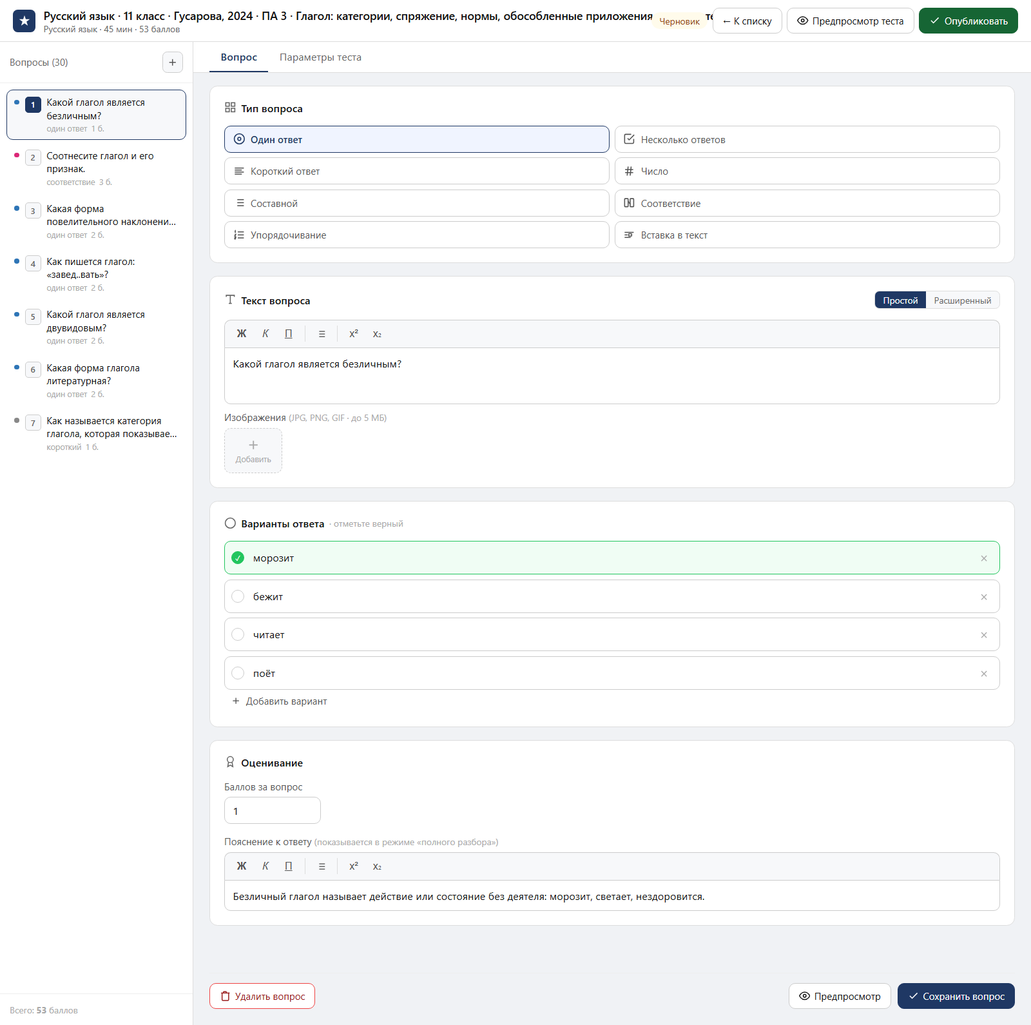Image resolution: width=1031 pixels, height=1025 pixels.
Task: Switch to the «Расширенный» editor mode
Action: (x=962, y=300)
